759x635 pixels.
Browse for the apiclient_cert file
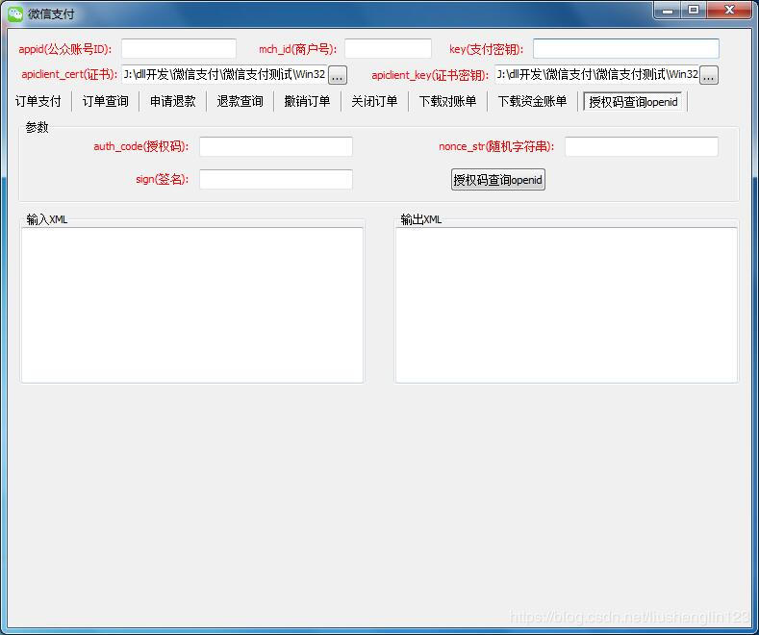point(338,75)
